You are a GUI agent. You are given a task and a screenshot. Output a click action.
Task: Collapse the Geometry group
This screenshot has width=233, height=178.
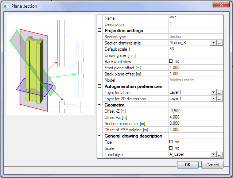pyautogui.click(x=100, y=105)
